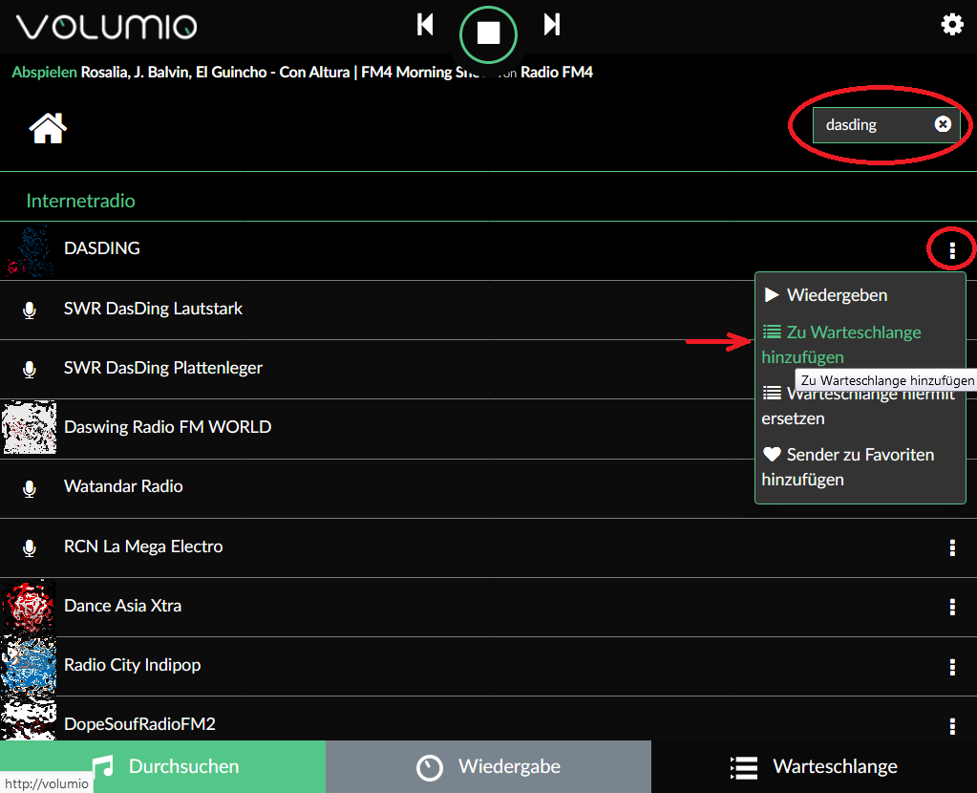The height and width of the screenshot is (793, 977).
Task: Open the Warteschlange tab
Action: tap(814, 766)
